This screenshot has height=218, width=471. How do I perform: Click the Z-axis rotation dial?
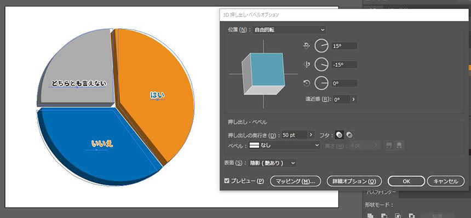click(321, 83)
